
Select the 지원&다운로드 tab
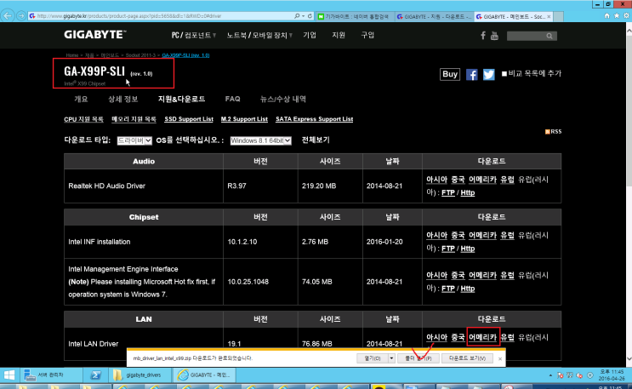coord(181,99)
